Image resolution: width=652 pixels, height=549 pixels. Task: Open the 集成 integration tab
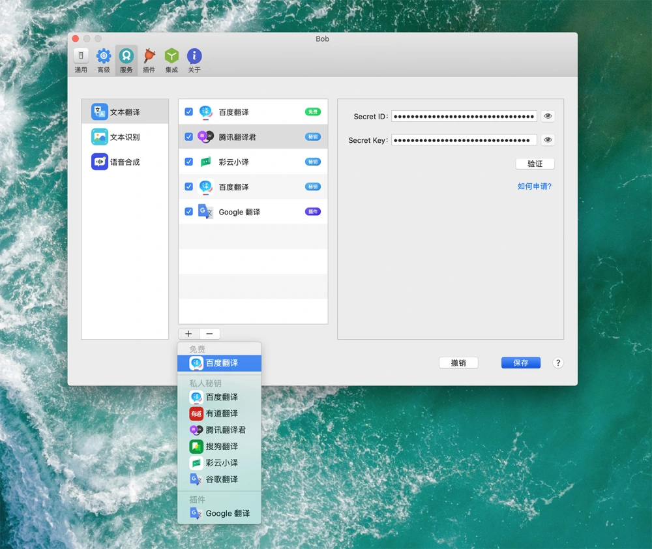click(x=171, y=61)
